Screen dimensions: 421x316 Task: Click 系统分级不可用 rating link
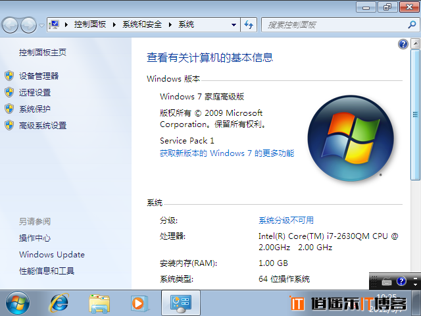point(286,221)
